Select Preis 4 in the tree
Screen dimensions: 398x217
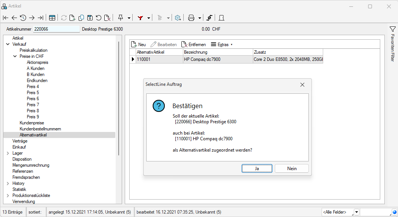(33, 87)
